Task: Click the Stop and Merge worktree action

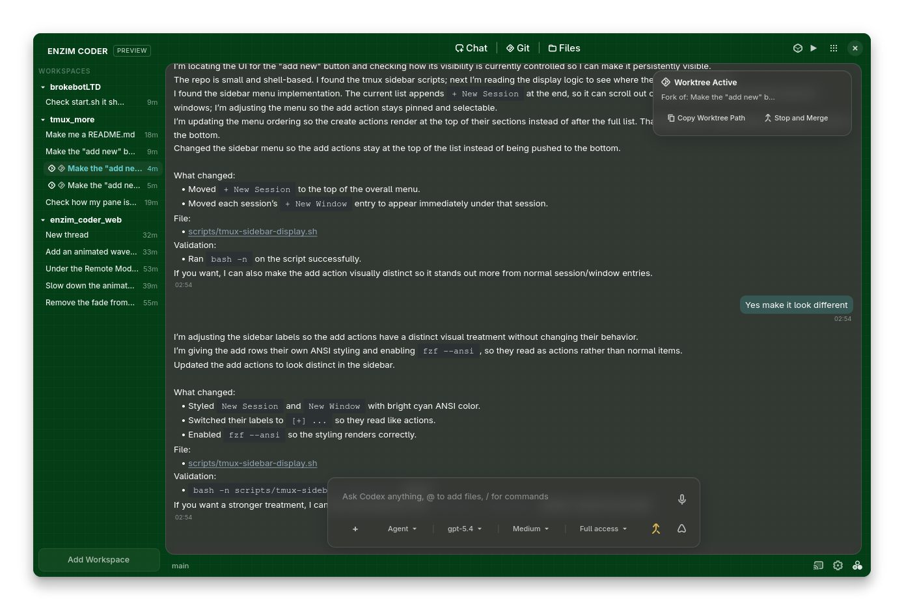Action: tap(795, 118)
